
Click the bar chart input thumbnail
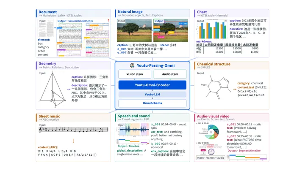pyautogui.click(x=212, y=30)
